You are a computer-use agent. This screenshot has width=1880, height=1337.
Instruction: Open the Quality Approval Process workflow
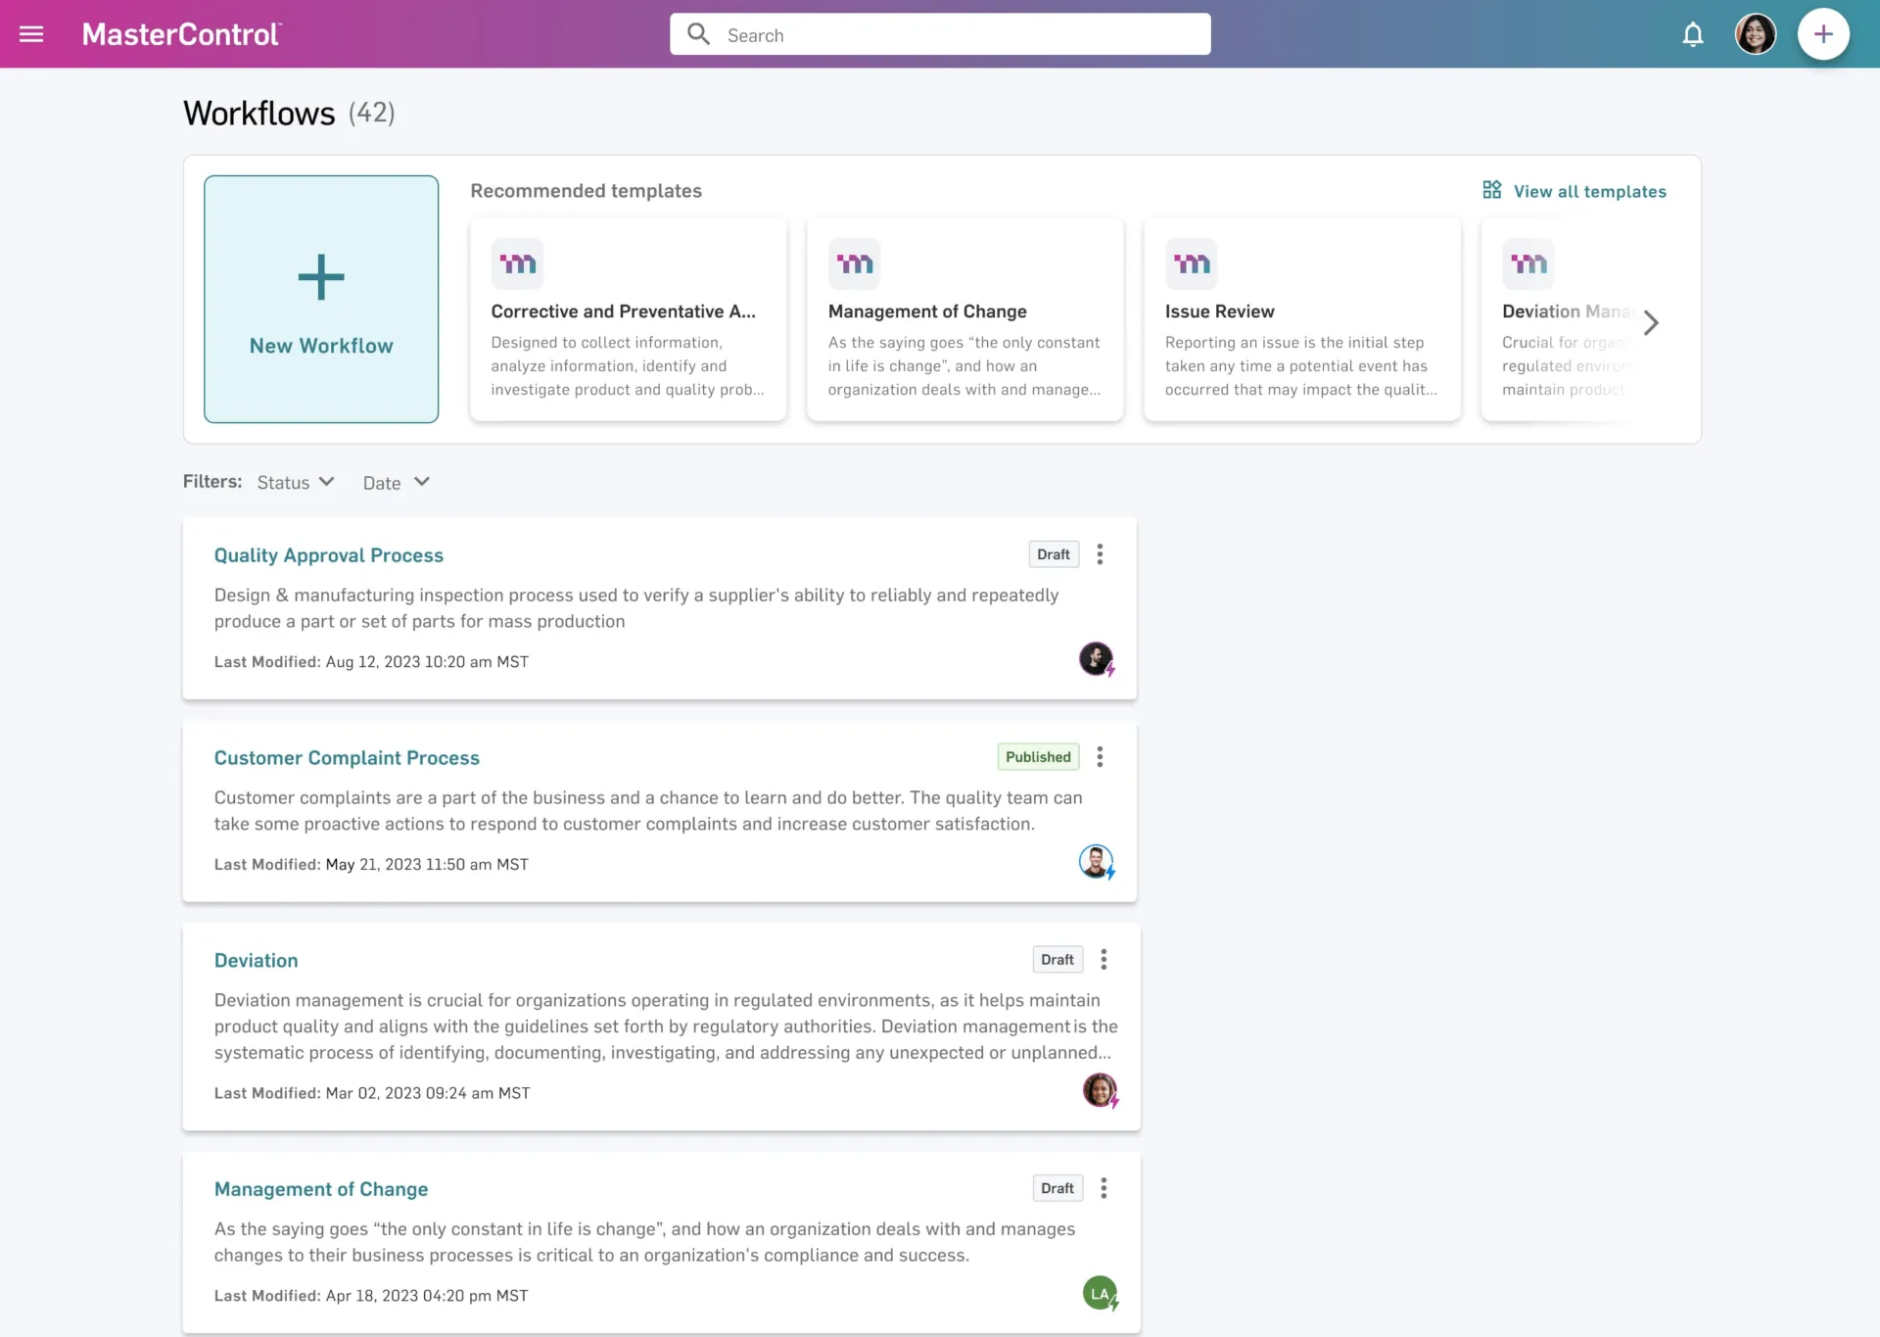pyautogui.click(x=329, y=555)
